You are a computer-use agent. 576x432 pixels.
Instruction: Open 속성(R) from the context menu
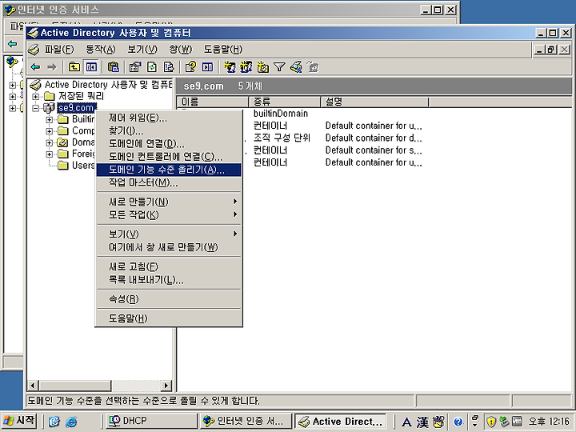click(x=169, y=299)
